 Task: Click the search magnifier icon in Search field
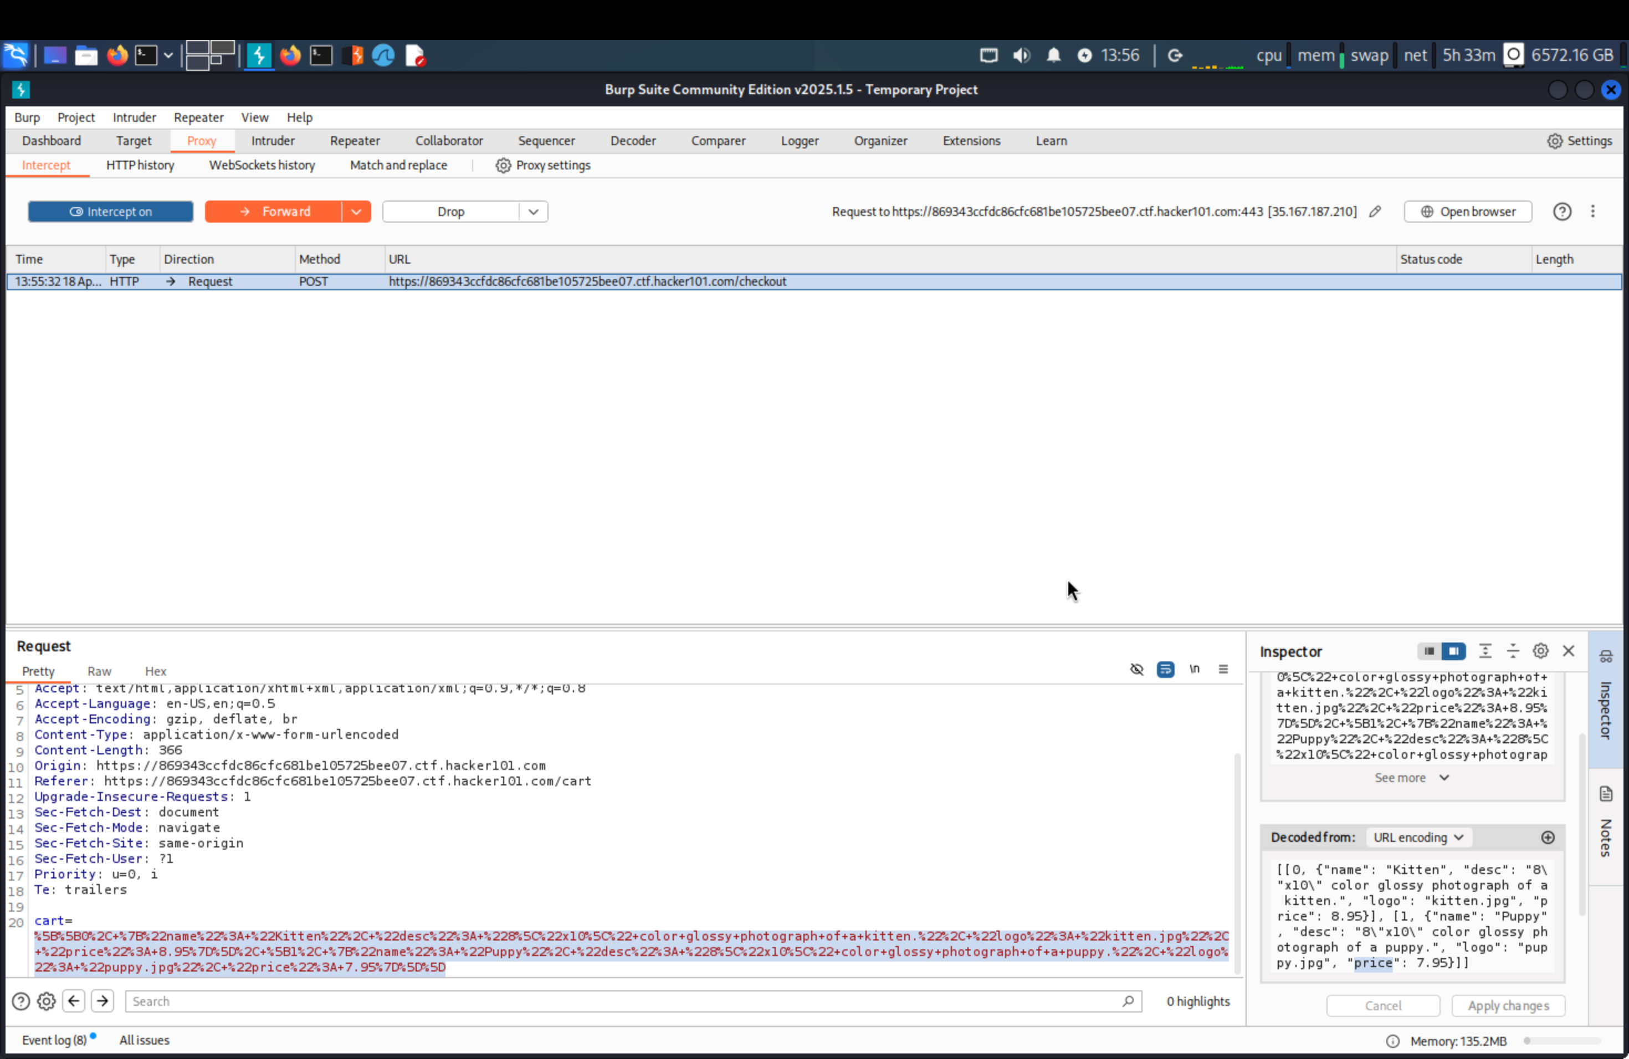pyautogui.click(x=1128, y=1001)
